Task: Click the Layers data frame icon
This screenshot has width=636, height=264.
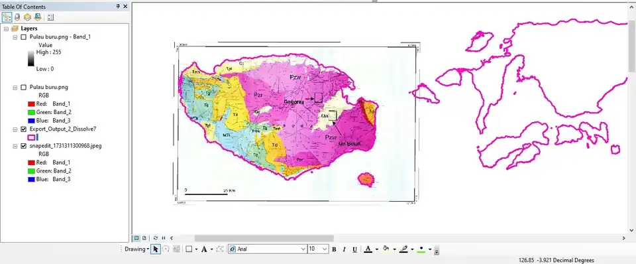Action: [x=15, y=29]
